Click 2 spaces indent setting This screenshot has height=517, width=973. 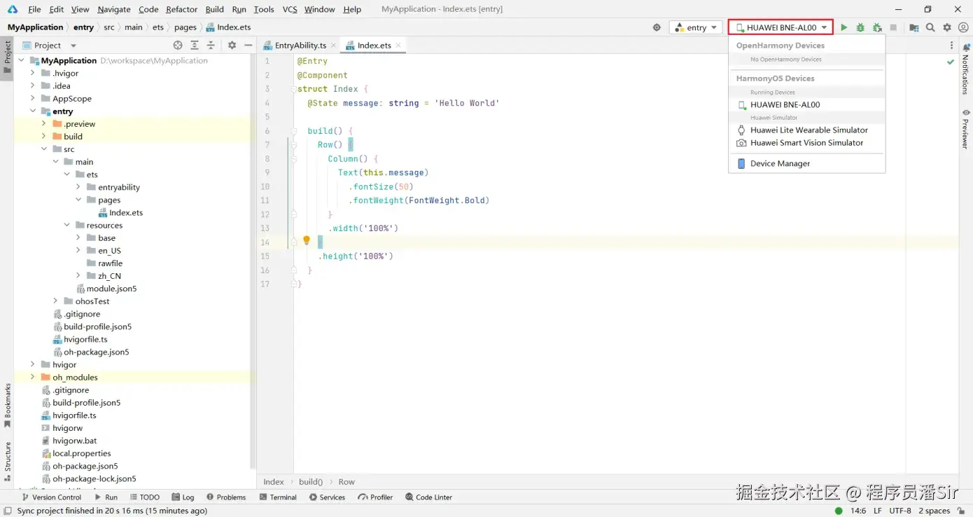pos(934,511)
